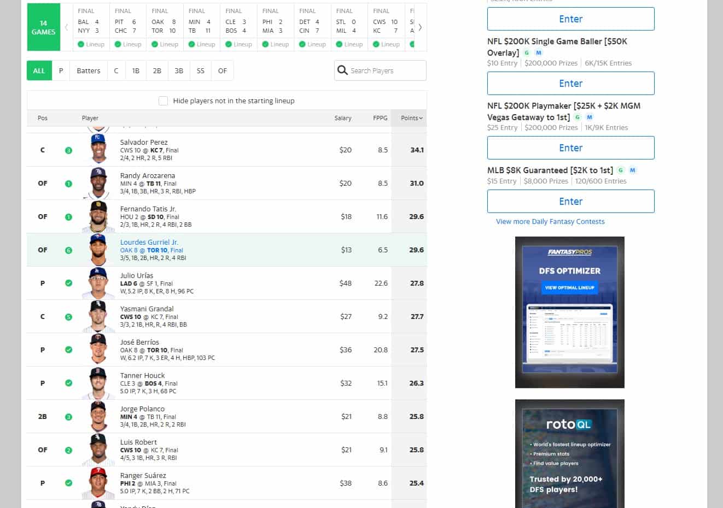Open lineup for BAL vs NYY game
This screenshot has width=723, height=508.
[91, 44]
